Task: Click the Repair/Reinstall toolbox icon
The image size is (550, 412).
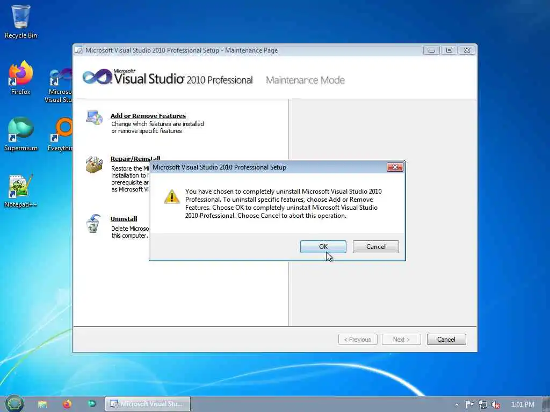Action: coord(94,165)
